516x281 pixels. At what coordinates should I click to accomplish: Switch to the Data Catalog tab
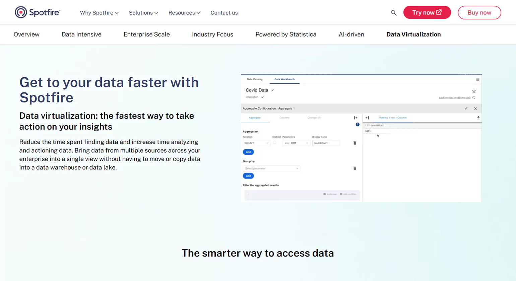[x=254, y=79]
